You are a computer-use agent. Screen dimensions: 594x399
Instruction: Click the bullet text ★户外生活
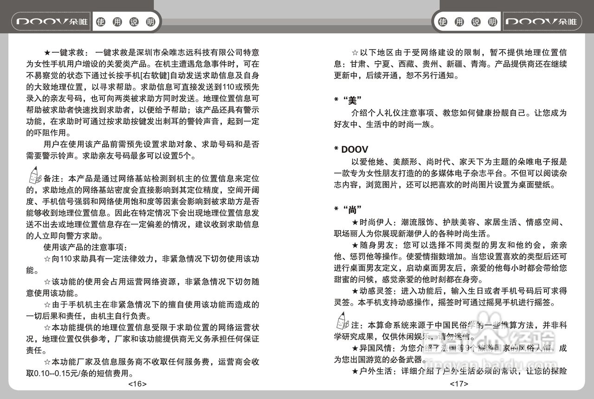(x=374, y=371)
